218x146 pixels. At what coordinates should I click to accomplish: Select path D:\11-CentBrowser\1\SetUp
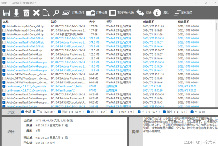tap(66, 86)
